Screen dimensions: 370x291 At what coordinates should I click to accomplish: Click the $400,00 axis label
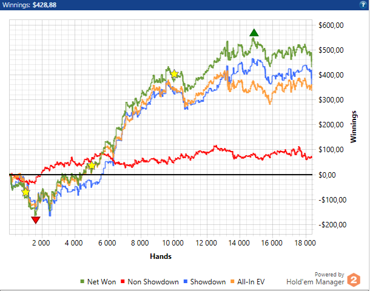coord(331,75)
